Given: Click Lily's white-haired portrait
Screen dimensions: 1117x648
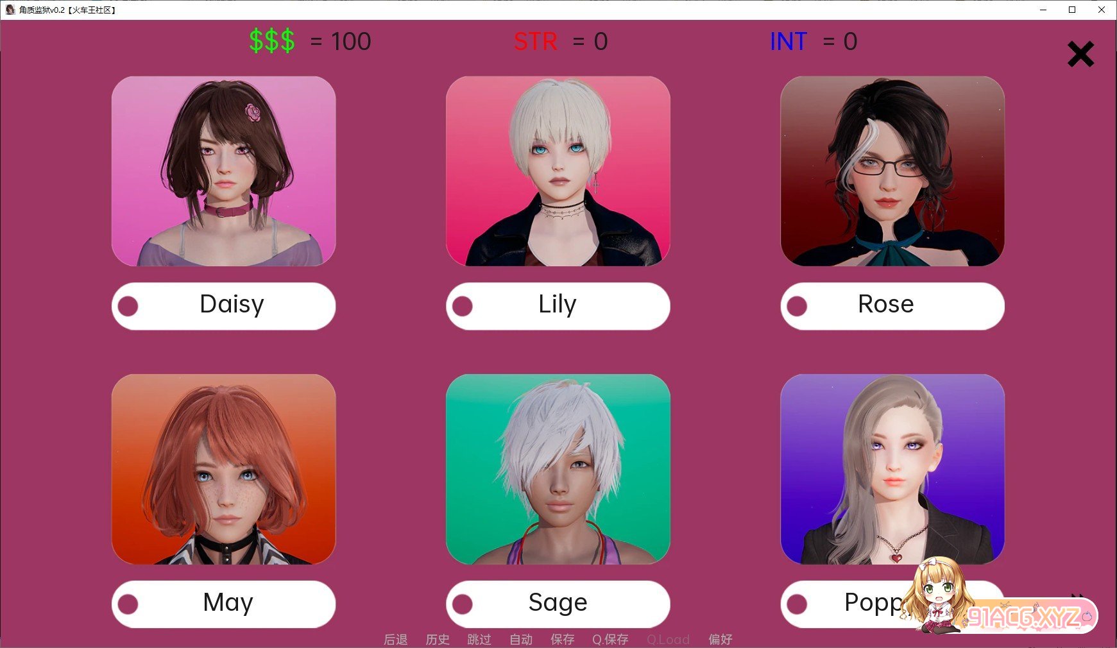Looking at the screenshot, I should coord(558,171).
